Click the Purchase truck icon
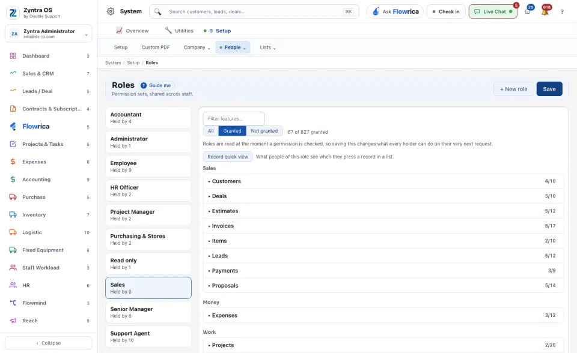 click(13, 197)
